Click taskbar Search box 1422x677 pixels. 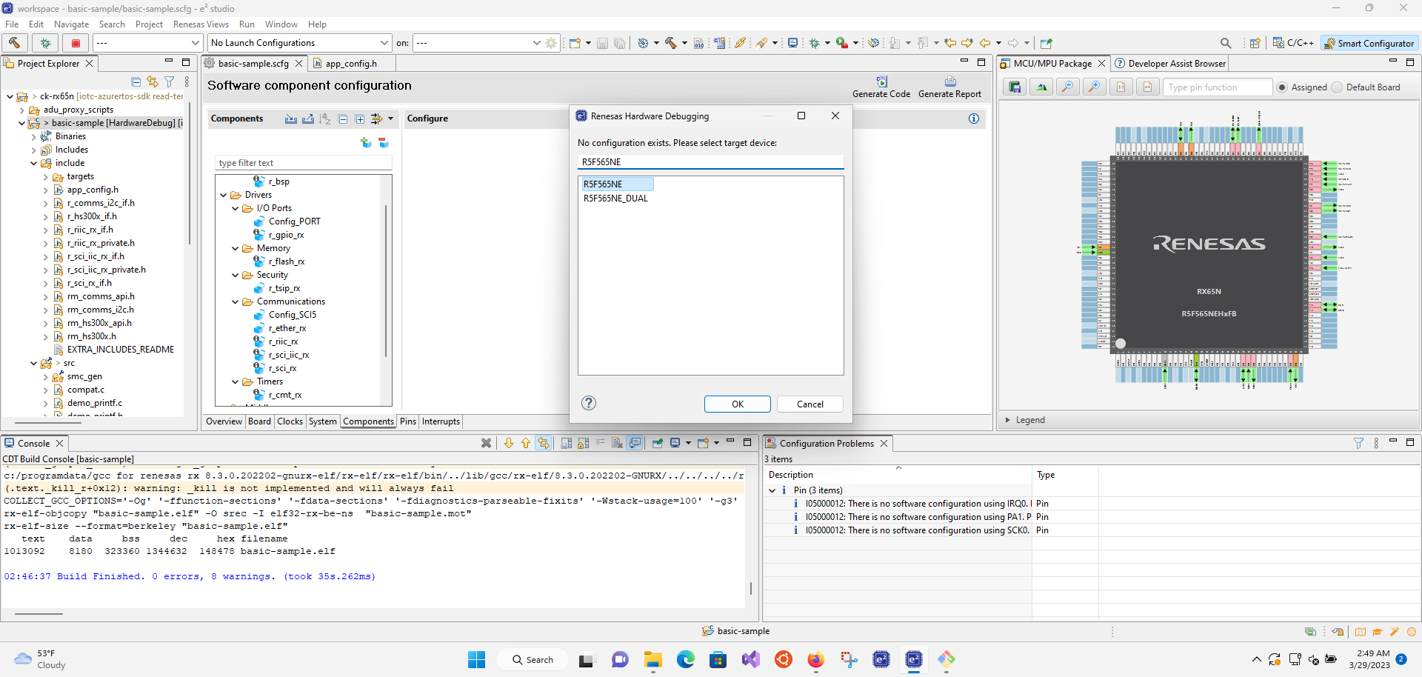click(533, 659)
